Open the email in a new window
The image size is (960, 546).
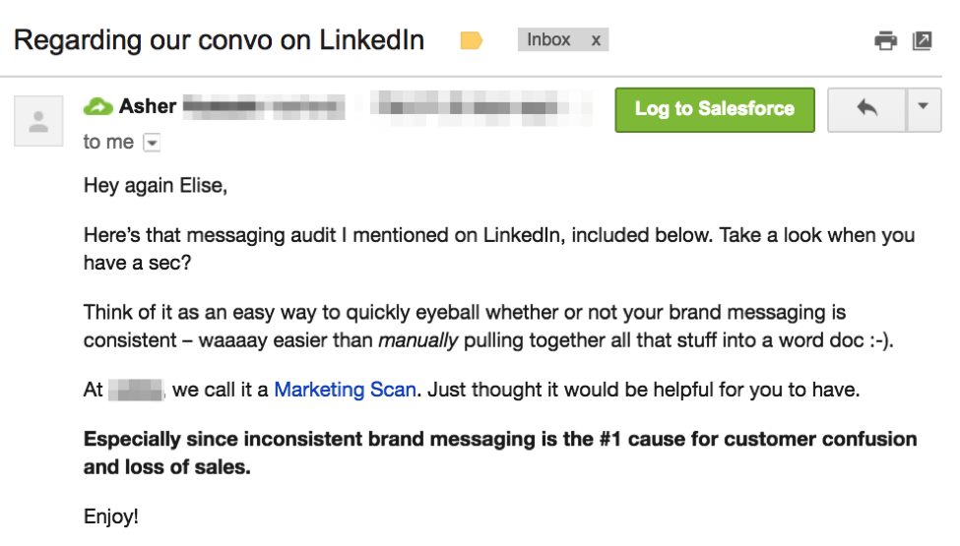click(922, 40)
